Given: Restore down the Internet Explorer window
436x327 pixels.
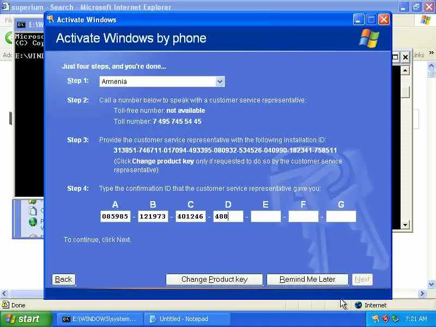Looking at the screenshot, I should click(416, 7).
